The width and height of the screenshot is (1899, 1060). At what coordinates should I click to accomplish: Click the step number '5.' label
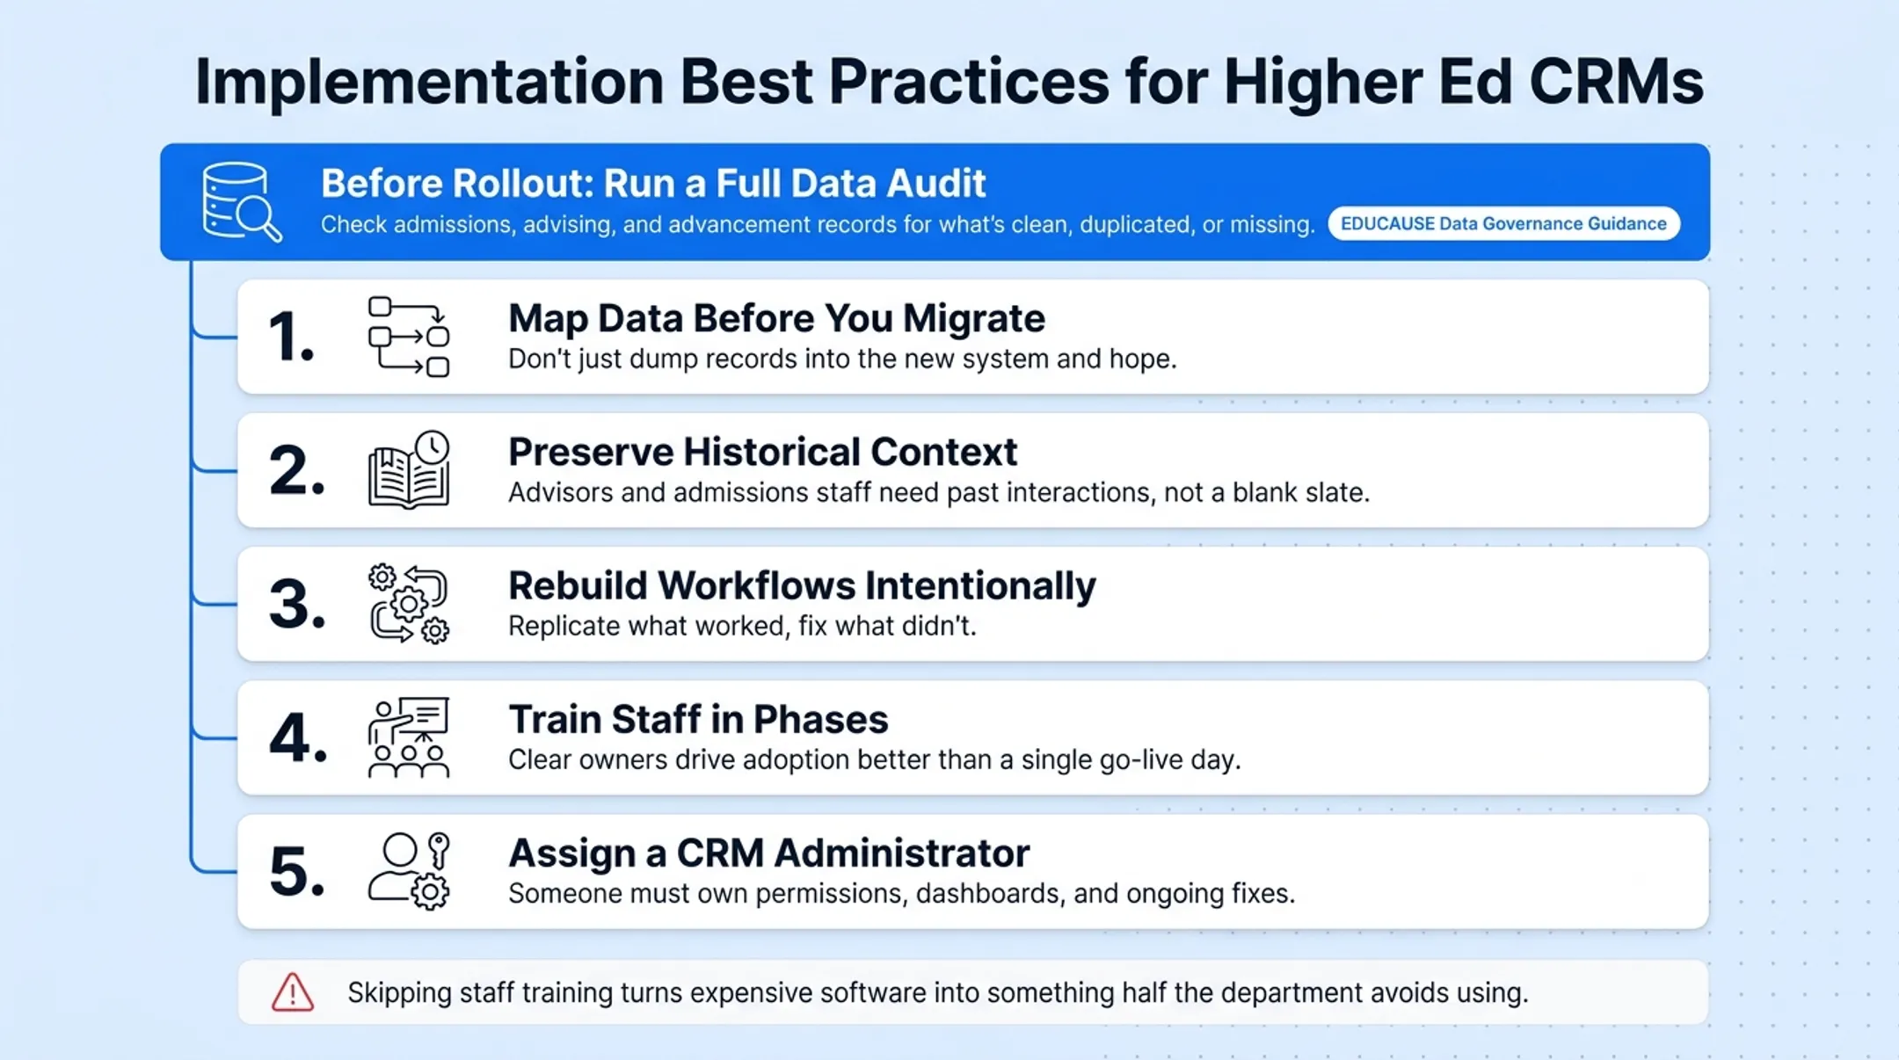coord(296,872)
